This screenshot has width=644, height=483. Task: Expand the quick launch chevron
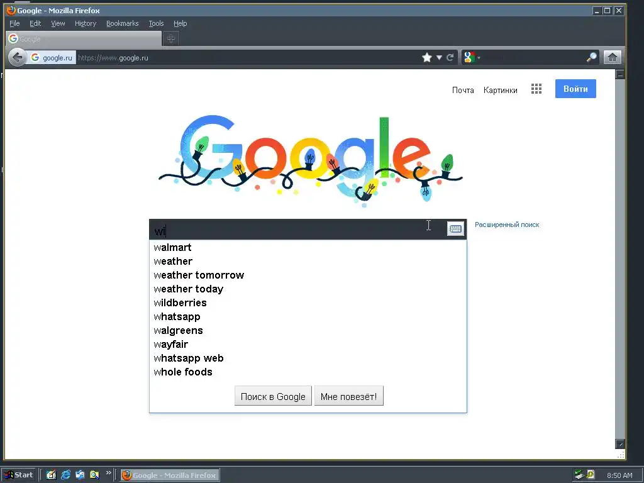click(x=108, y=473)
